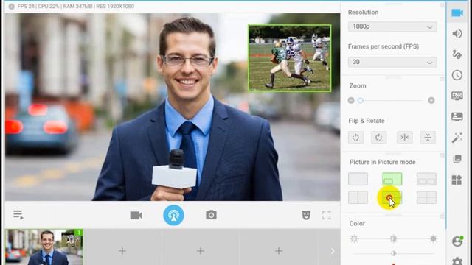
Task: Add preset in second empty plus slot
Action: 201,251
